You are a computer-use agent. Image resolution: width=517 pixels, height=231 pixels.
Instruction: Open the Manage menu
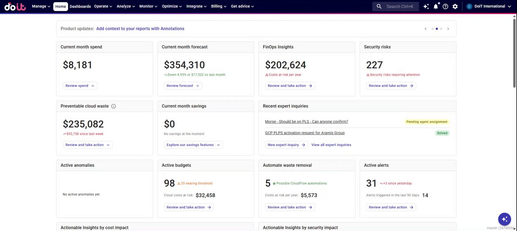pos(41,6)
